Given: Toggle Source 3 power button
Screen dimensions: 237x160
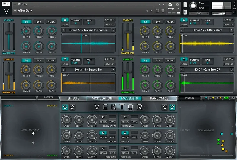Looking at the screenshot, I should point(65,59).
